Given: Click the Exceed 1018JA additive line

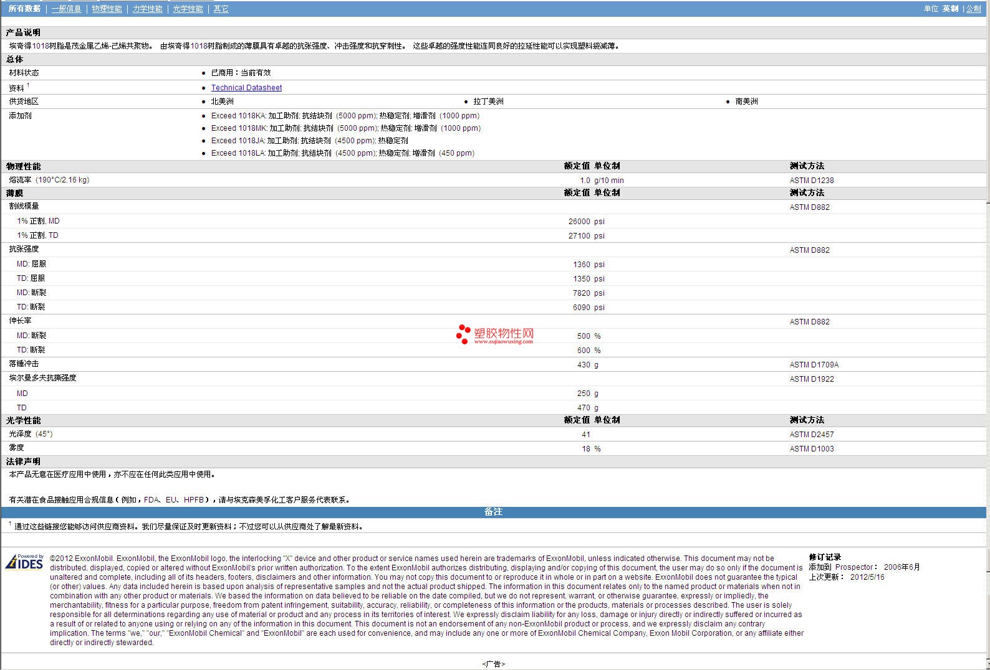Looking at the screenshot, I should tap(310, 141).
